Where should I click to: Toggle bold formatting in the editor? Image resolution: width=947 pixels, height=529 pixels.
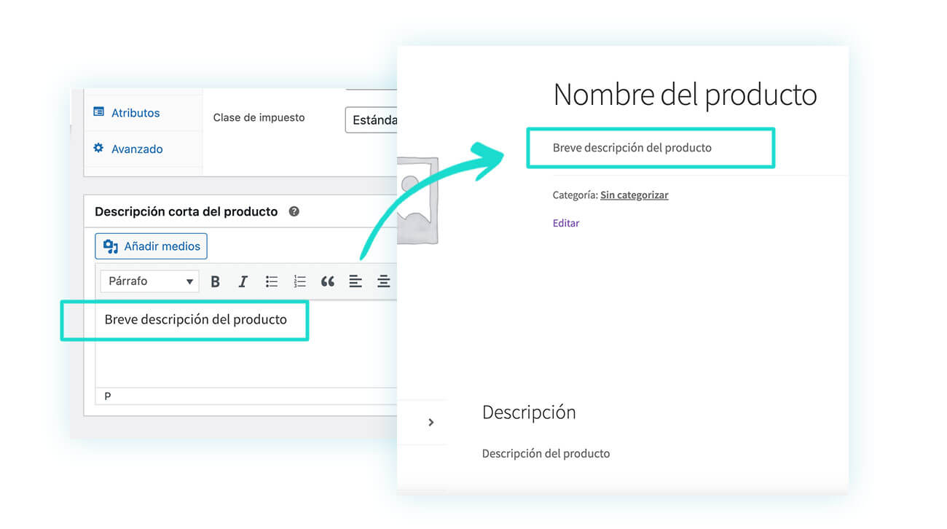(x=215, y=281)
